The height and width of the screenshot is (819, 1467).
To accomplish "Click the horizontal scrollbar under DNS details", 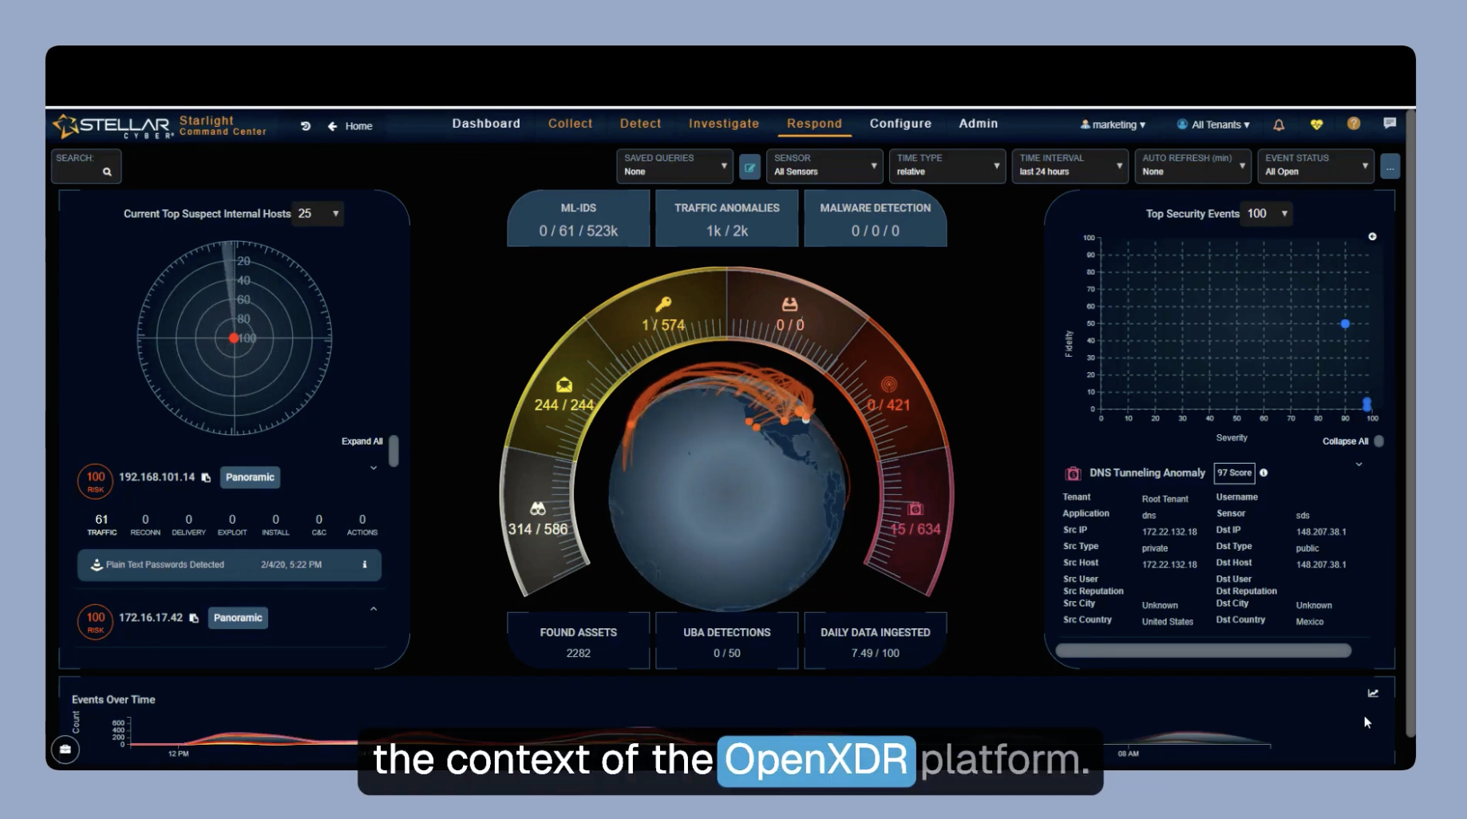I will tap(1203, 651).
